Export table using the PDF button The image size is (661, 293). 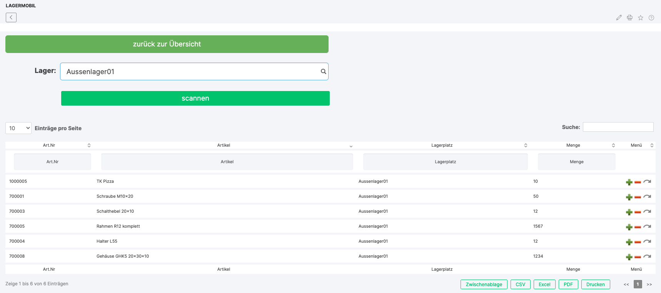point(568,285)
